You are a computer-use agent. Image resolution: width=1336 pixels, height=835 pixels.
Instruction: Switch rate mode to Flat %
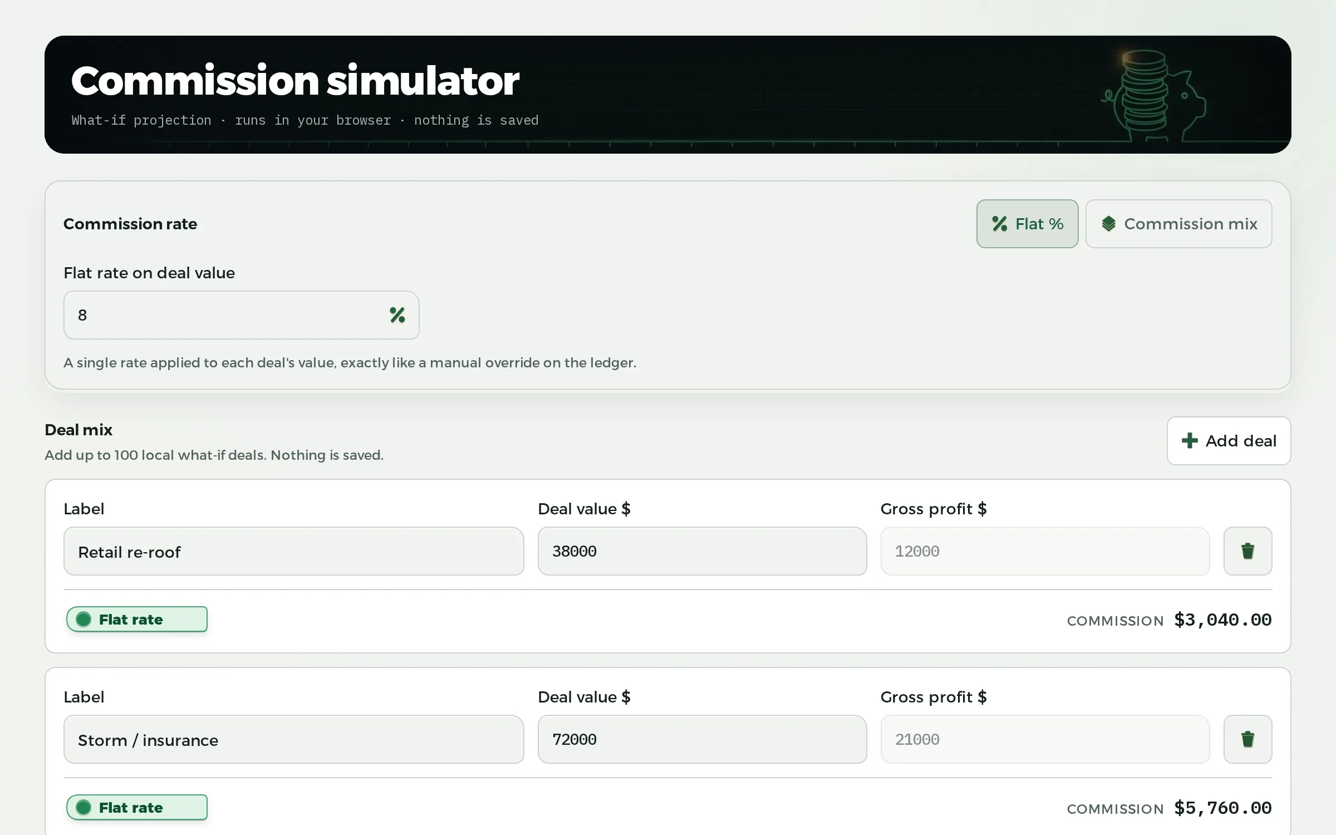point(1027,224)
